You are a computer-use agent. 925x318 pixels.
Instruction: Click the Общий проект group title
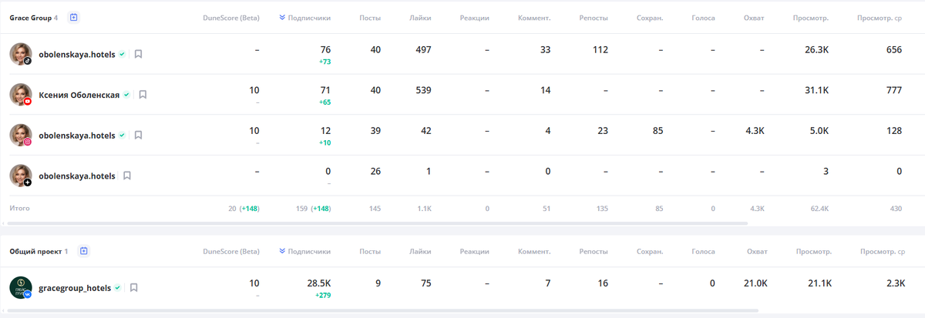tap(35, 251)
